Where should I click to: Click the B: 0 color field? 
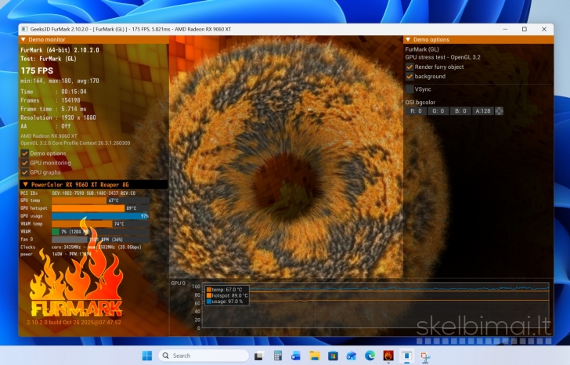pos(460,111)
